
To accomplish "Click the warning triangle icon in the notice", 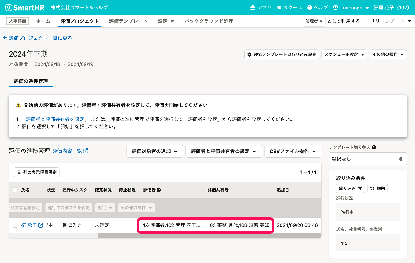I will pos(19,105).
